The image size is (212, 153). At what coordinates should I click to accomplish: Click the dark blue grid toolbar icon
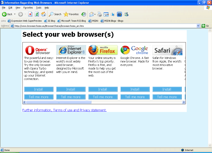click(x=119, y=14)
